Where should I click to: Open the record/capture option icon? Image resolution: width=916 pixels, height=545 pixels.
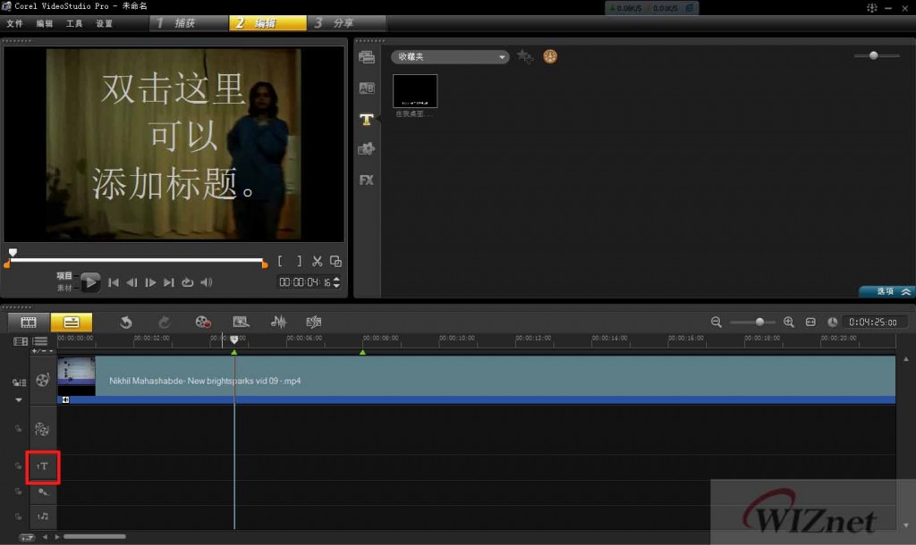tap(203, 323)
